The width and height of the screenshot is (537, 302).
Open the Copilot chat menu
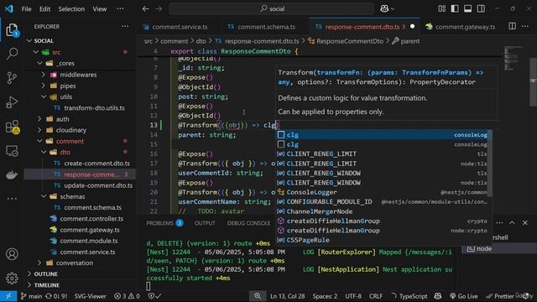click(387, 9)
